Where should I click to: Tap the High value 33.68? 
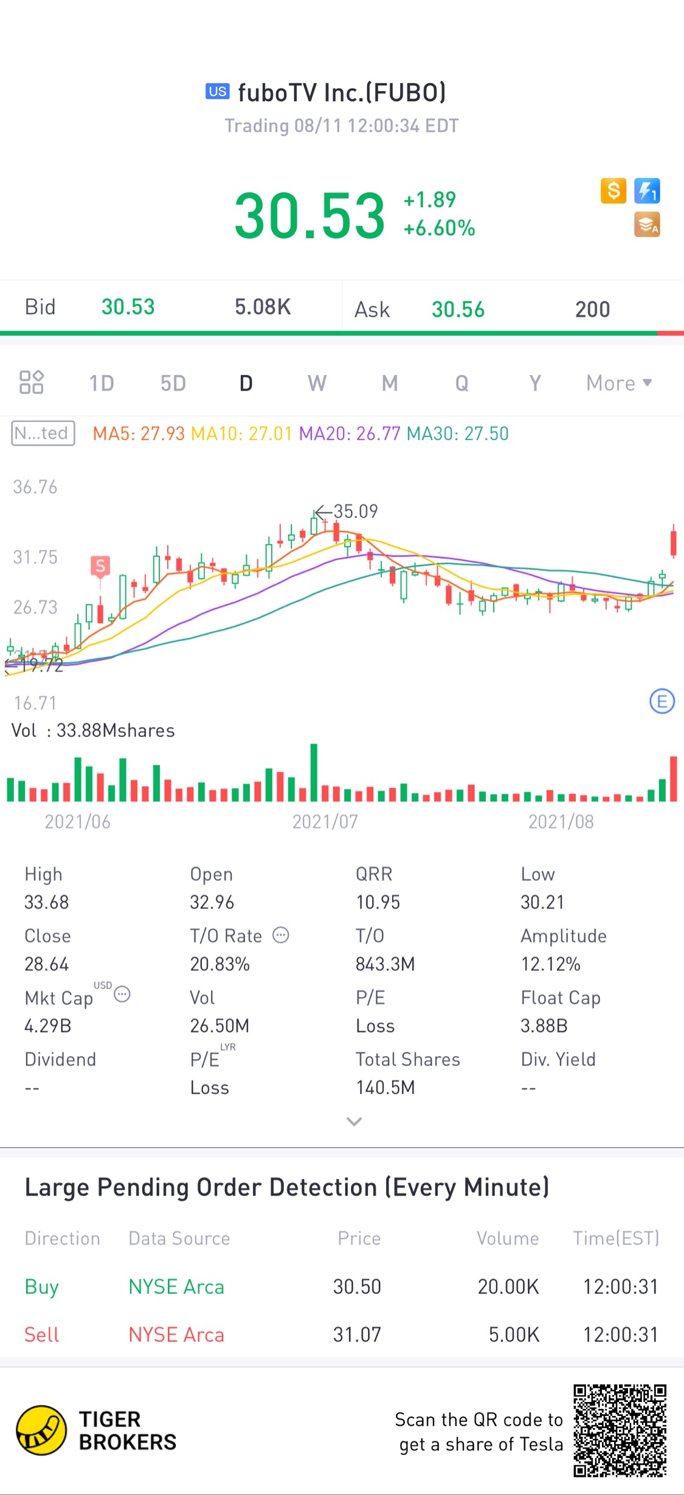click(47, 902)
